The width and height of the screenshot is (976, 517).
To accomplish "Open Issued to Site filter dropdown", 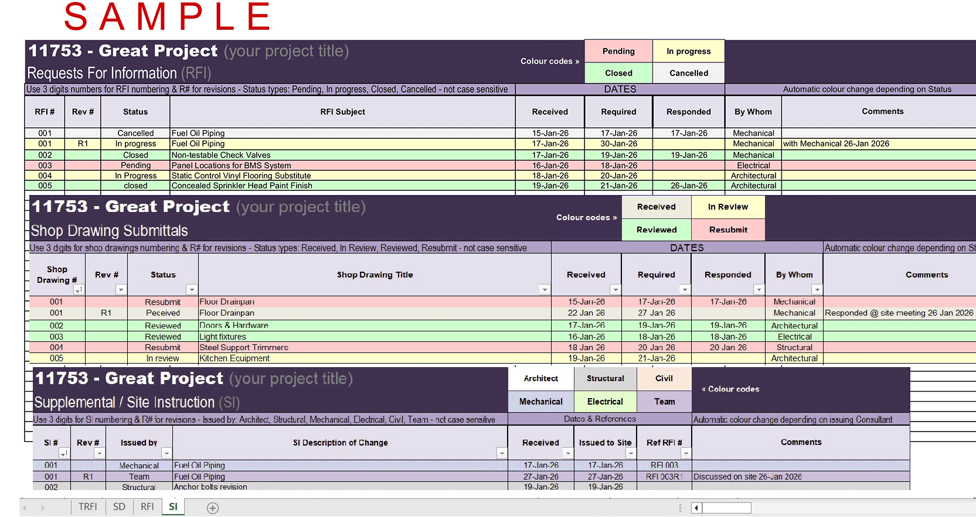I will [631, 453].
